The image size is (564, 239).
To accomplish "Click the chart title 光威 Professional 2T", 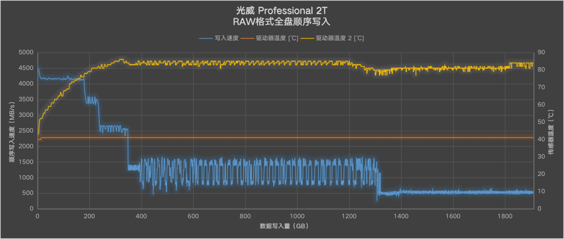I will 282,10.
